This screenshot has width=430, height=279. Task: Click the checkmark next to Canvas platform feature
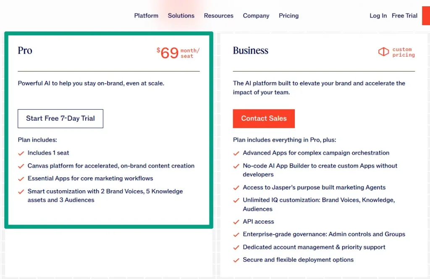21,166
